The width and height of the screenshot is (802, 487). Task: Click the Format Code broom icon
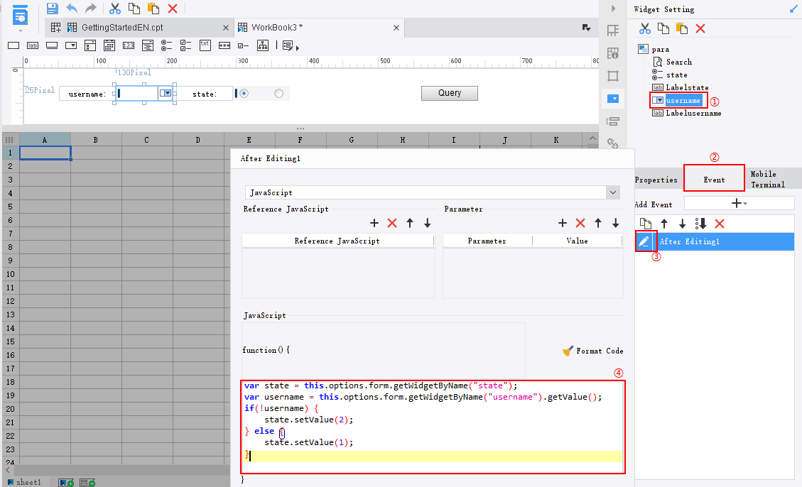[568, 351]
